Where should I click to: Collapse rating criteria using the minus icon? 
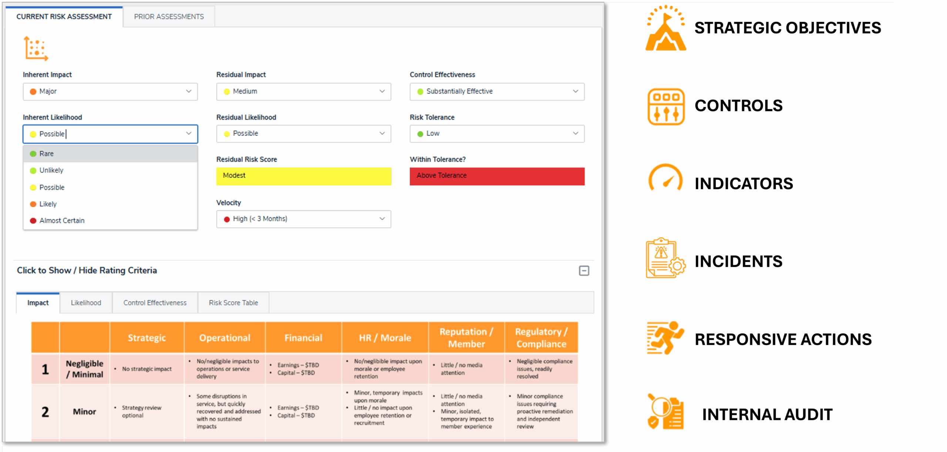click(584, 271)
